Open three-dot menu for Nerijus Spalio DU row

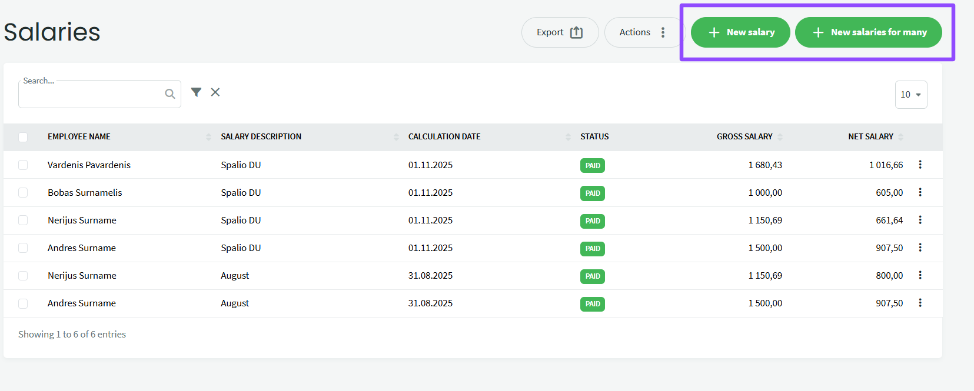tap(920, 220)
